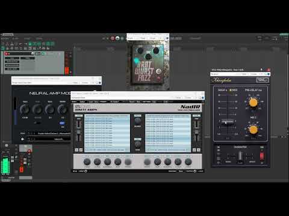This screenshot has height=216, width=289.
Task: Click the Bass knob in Neural Amp Modeler
Action: (x=50, y=110)
